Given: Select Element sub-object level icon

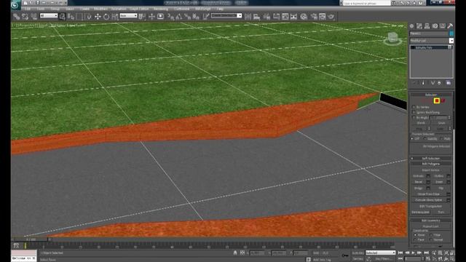Looking at the screenshot, I should (x=443, y=100).
